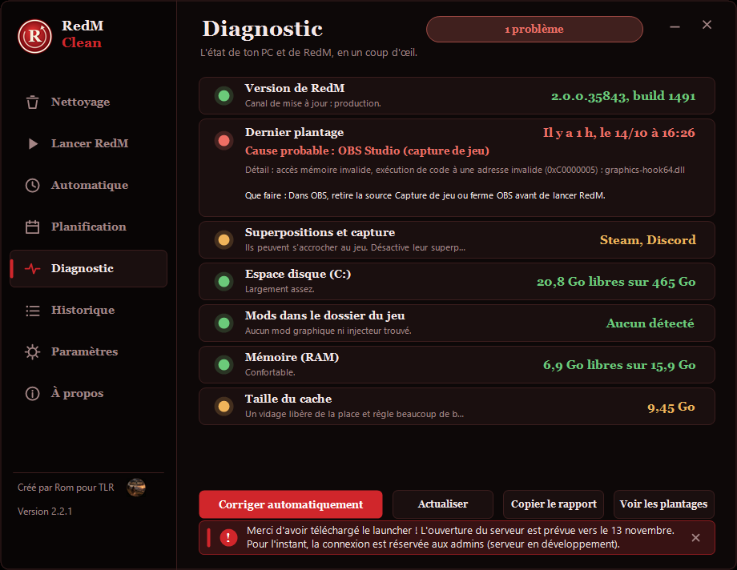Dismiss the launcher notification banner
The image size is (737, 570).
(695, 537)
